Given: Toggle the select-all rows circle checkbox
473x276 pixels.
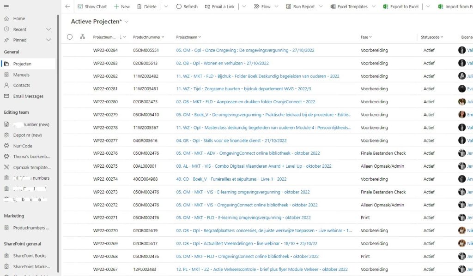Looking at the screenshot, I should (70, 37).
